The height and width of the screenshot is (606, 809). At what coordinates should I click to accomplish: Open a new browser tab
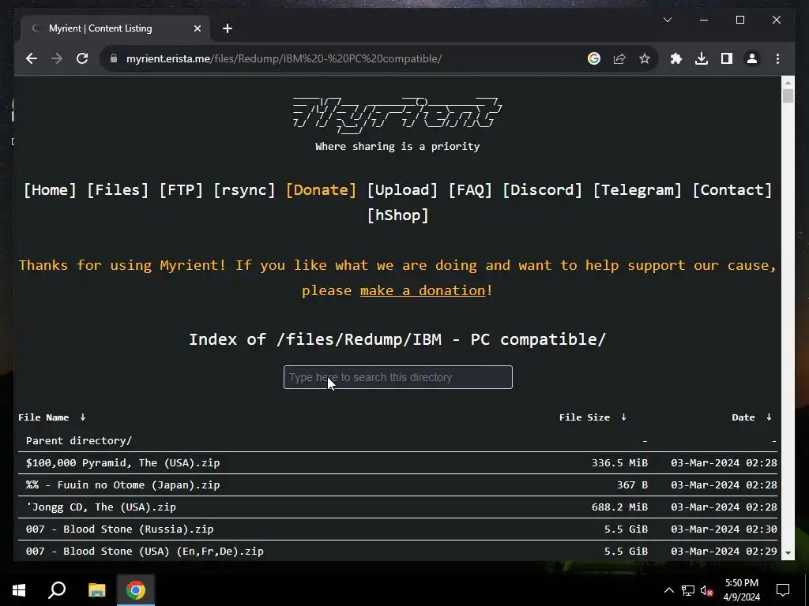[x=228, y=29]
